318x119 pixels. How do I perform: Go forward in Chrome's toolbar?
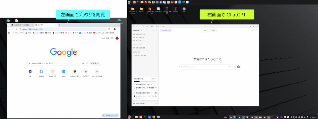point(12,29)
